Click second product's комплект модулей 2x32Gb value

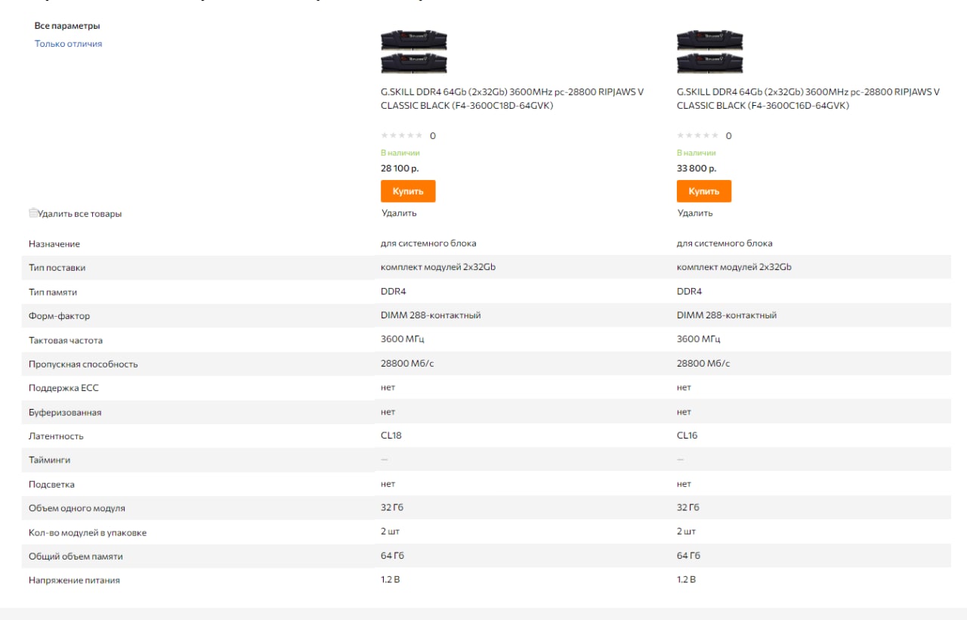click(734, 267)
